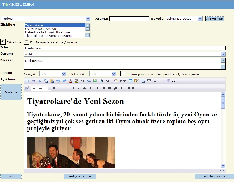The width and height of the screenshot is (234, 182).
Task: Copy selection using the copy icon
Action: 46,81
